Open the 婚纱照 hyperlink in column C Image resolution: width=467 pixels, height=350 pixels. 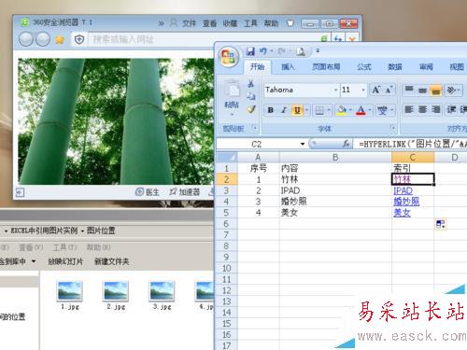click(406, 202)
